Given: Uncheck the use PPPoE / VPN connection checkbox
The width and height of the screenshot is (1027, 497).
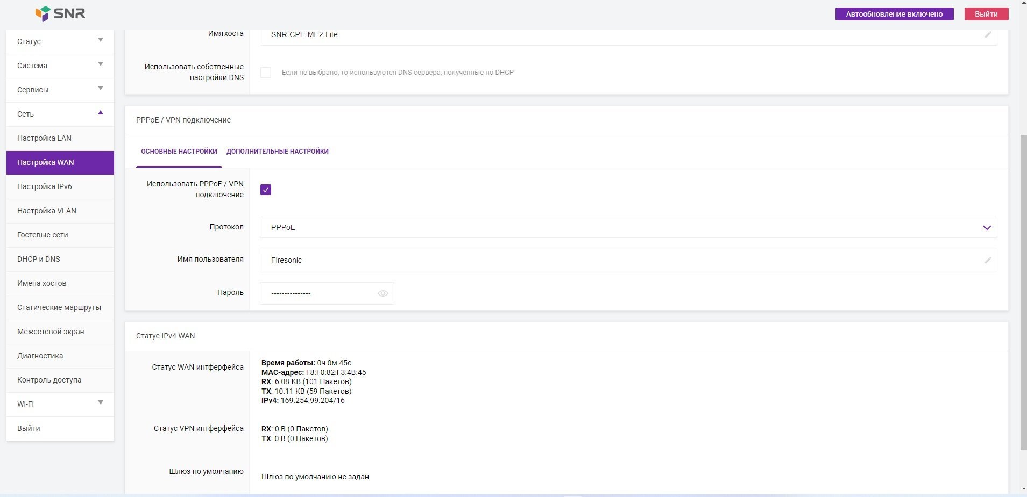Looking at the screenshot, I should tap(266, 190).
